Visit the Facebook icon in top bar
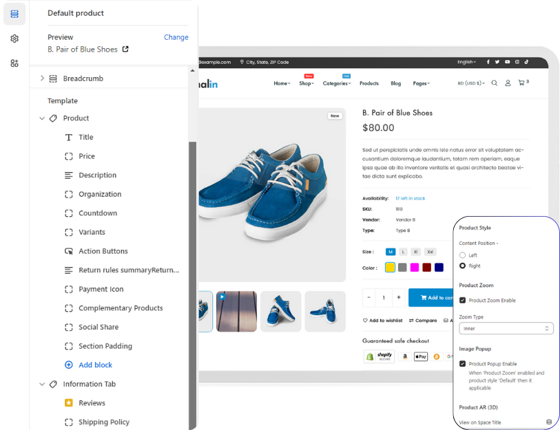 (488, 62)
